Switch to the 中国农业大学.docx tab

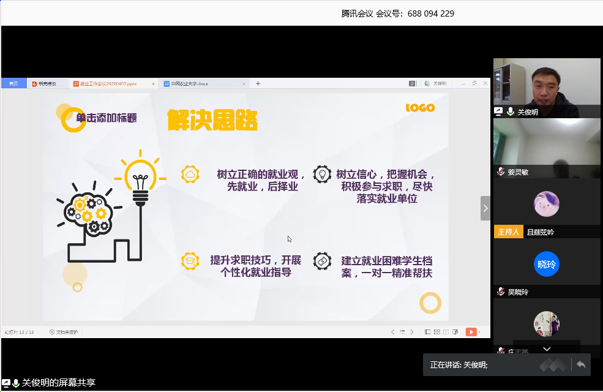(x=189, y=84)
